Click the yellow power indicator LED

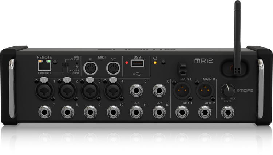tap(155, 63)
